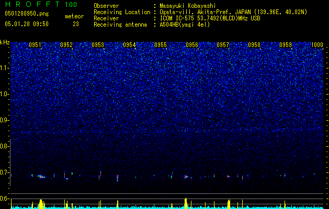Click the kHz axis unit label
Image resolution: width=329 pixels, height=209 pixels.
click(x=5, y=42)
